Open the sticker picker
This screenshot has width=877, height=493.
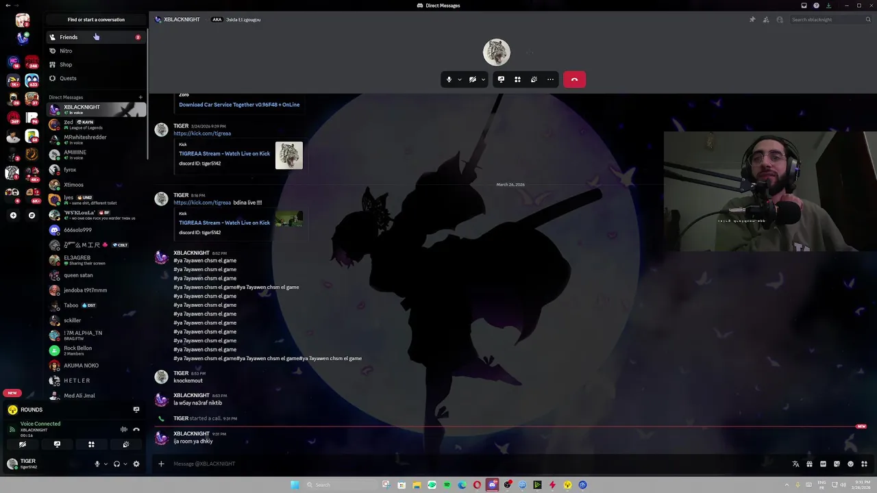pyautogui.click(x=837, y=464)
